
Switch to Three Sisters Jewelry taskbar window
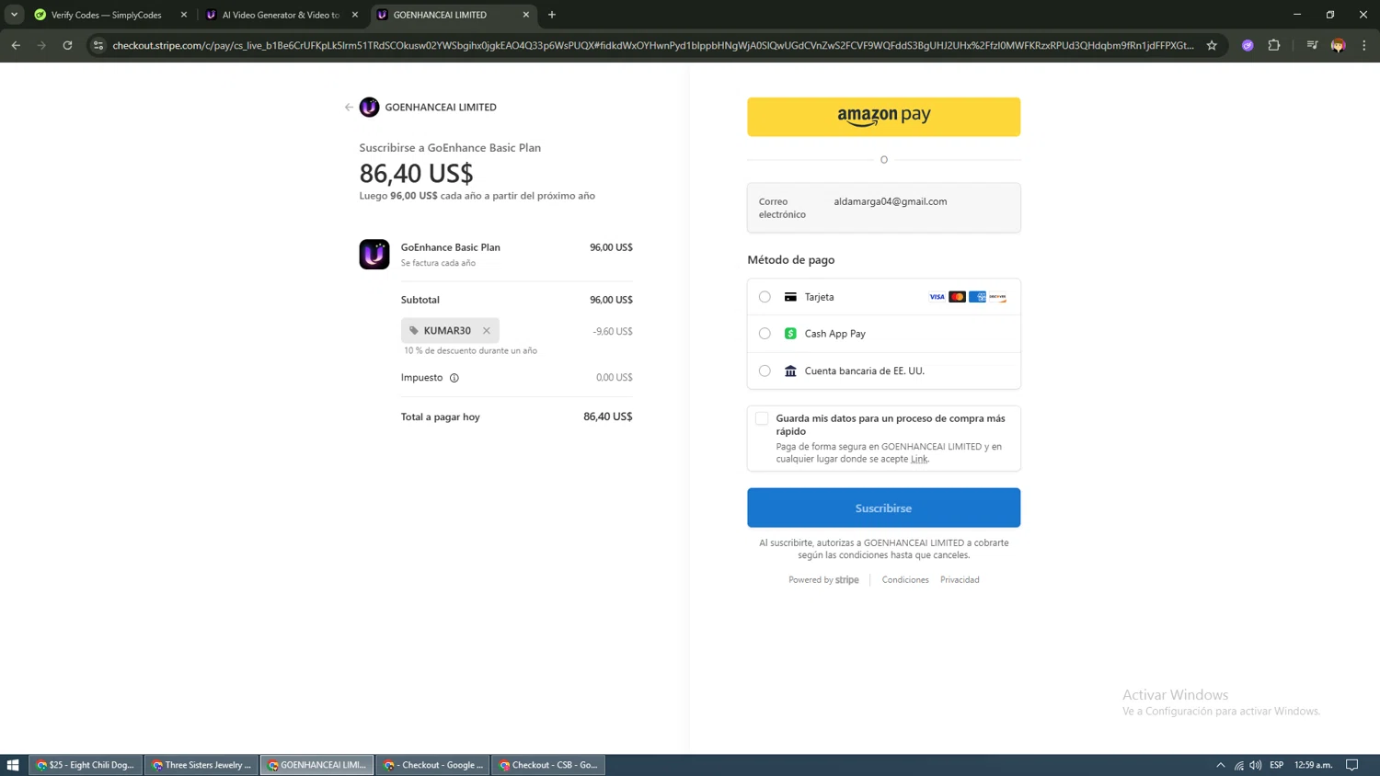click(x=201, y=765)
